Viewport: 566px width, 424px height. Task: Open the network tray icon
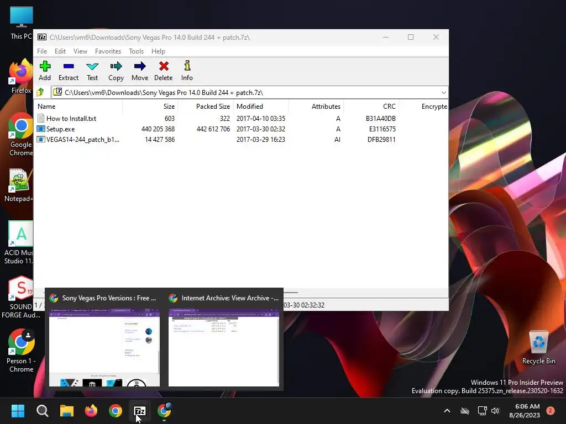click(482, 411)
